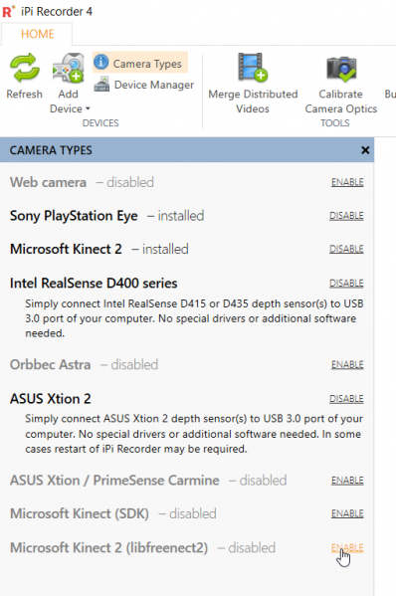Close the Camera Types panel
This screenshot has width=396, height=596.
(365, 150)
